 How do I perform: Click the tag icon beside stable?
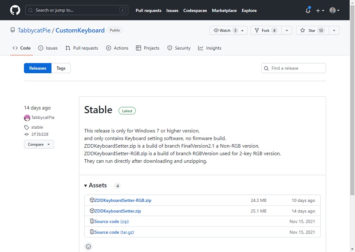(27, 127)
